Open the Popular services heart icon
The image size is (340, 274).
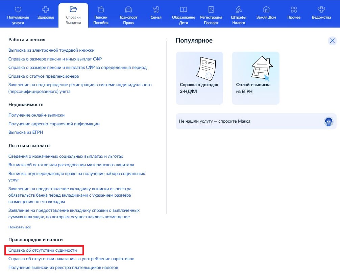(x=18, y=9)
